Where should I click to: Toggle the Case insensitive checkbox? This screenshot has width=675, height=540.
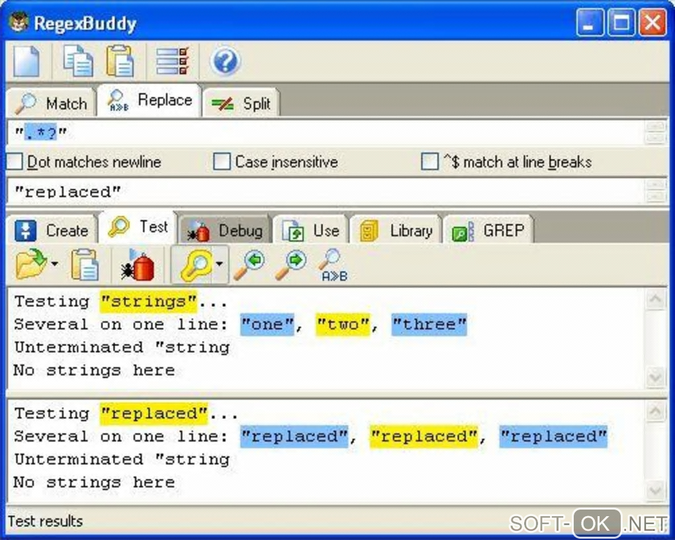[222, 162]
